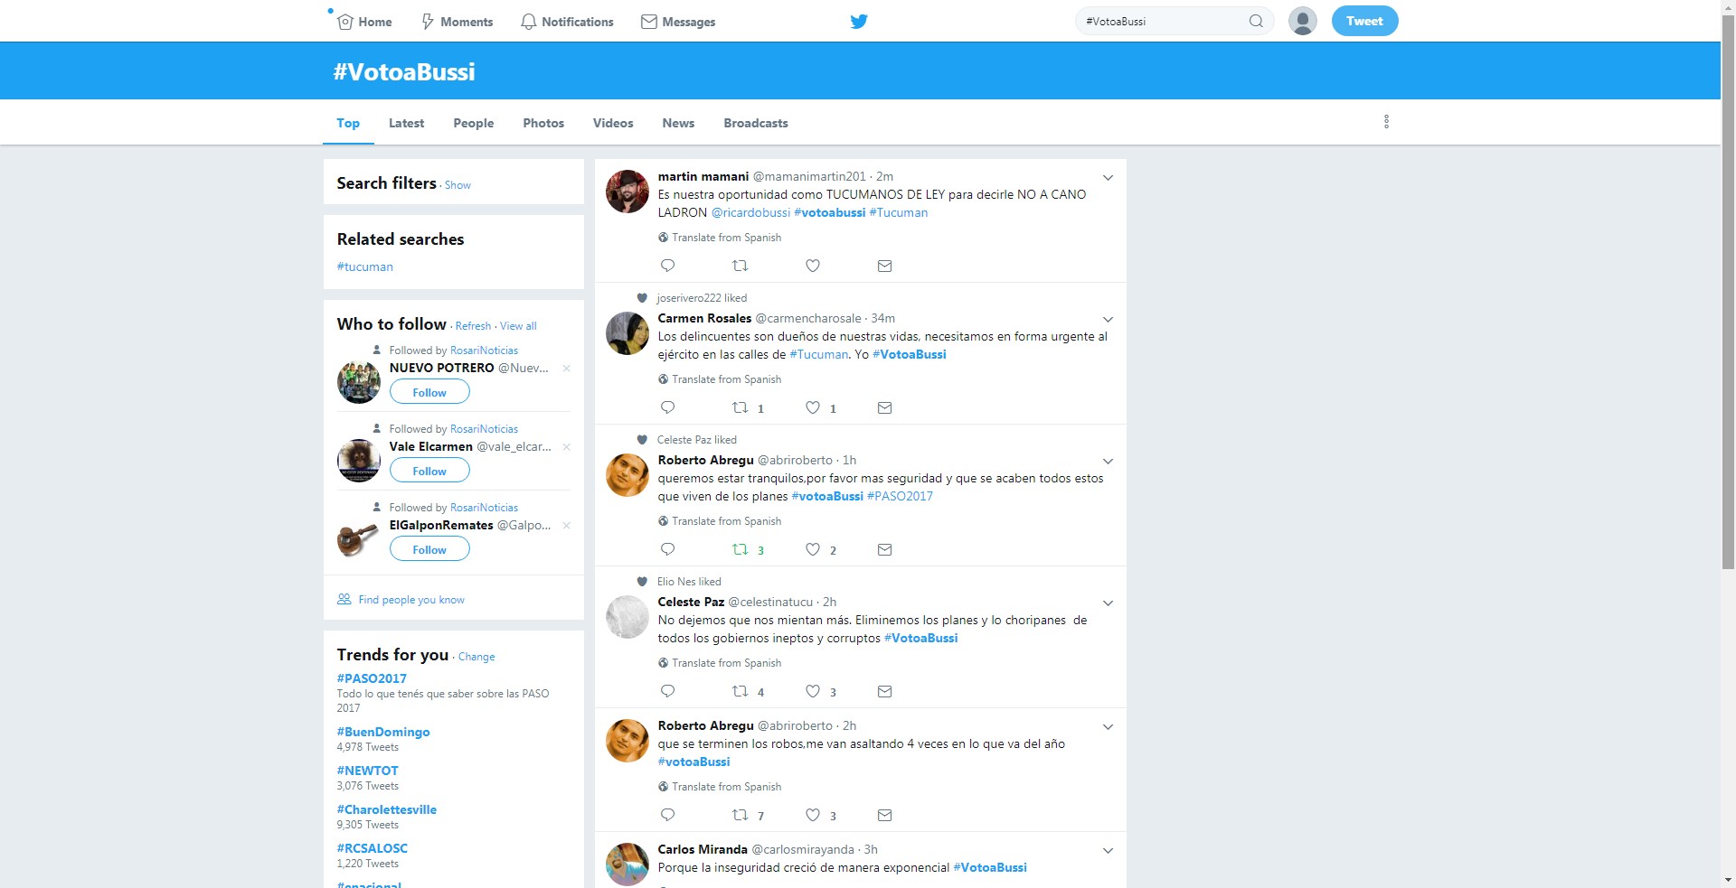
Task: Open the Broadcasts tab
Action: tap(755, 123)
